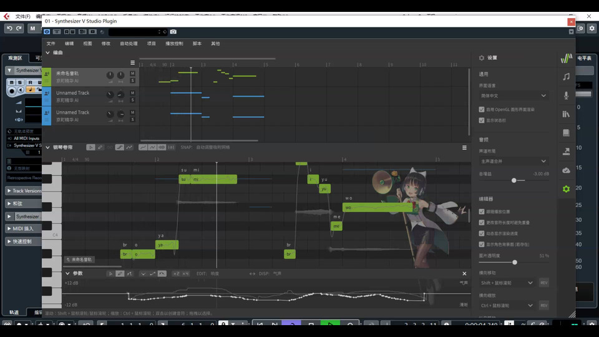Solo the first Unnamed Track
This screenshot has height=337, width=599.
click(132, 100)
